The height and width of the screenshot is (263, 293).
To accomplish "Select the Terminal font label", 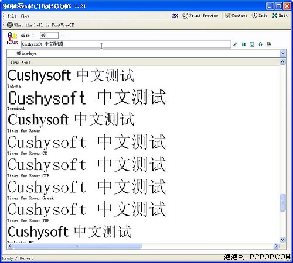I will 16,109.
